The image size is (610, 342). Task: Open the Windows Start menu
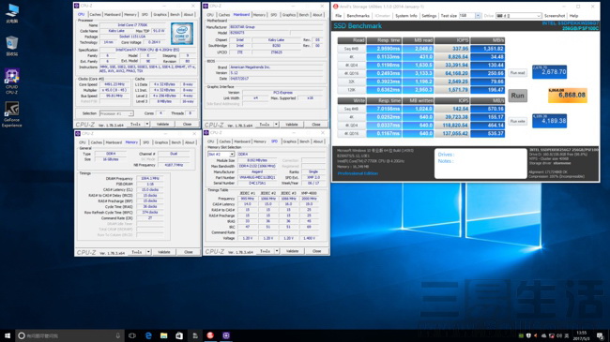point(8,335)
